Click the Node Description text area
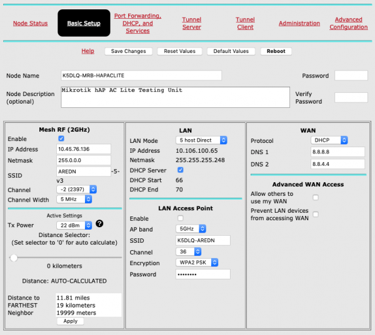Screen dimensions: 375x335 (x=175, y=97)
